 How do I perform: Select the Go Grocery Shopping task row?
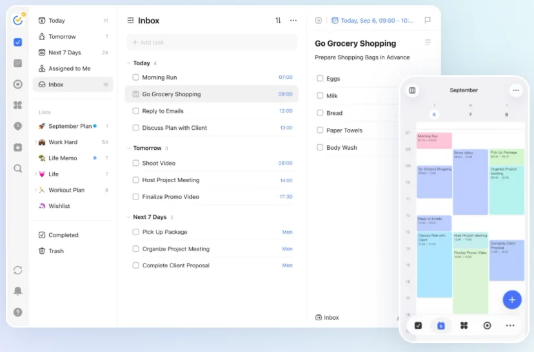212,94
